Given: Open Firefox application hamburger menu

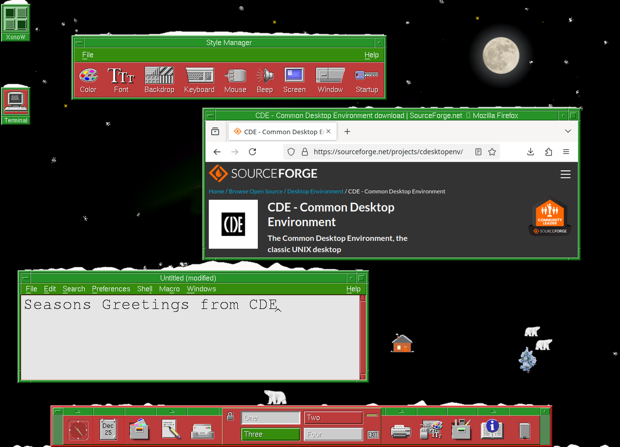Looking at the screenshot, I should (566, 152).
